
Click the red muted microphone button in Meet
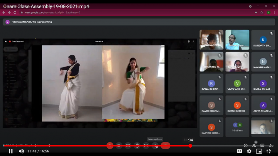(x=110, y=146)
